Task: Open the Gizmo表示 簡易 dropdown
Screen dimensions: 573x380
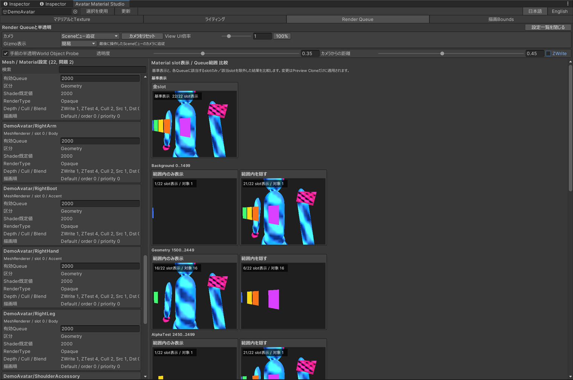Action: (x=78, y=44)
